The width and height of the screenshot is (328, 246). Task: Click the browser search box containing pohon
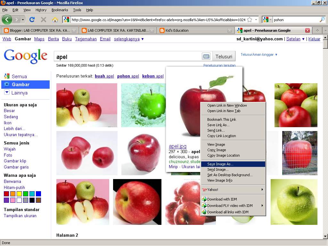296,20
